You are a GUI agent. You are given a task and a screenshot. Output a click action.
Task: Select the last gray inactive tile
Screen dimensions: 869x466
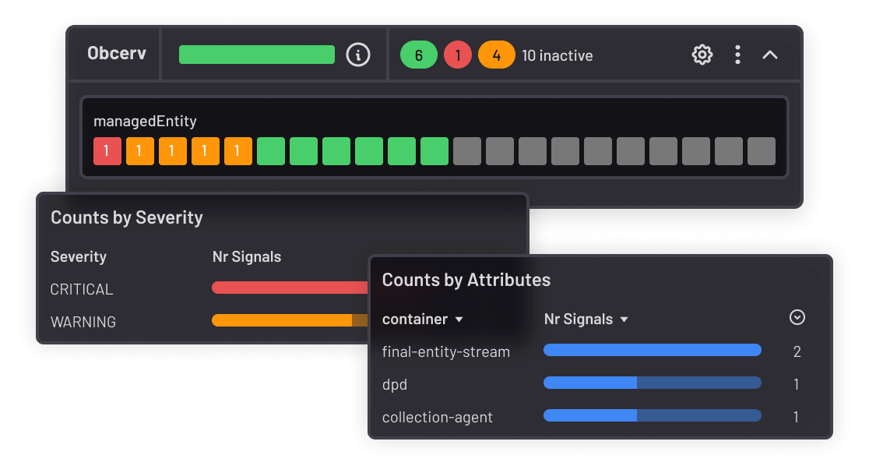762,151
